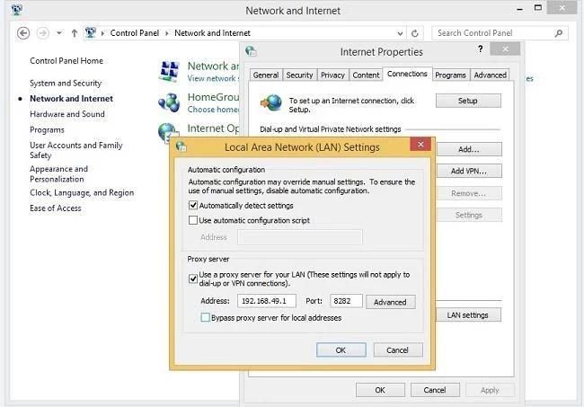Toggle Automatically detect settings checkbox
The width and height of the screenshot is (584, 407).
[x=193, y=206]
